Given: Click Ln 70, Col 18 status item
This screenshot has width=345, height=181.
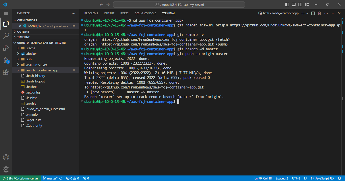Looking at the screenshot, I should (263, 178).
